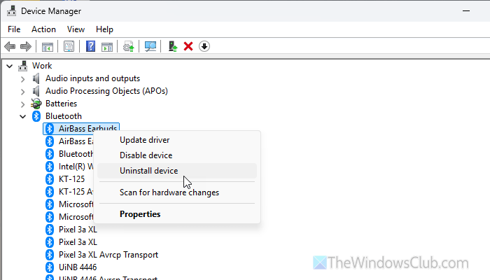Click the Device Manager title bar icon
490x280 pixels.
pyautogui.click(x=12, y=11)
